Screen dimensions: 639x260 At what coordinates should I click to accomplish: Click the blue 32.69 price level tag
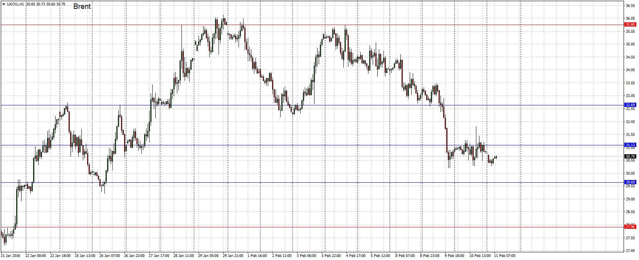pyautogui.click(x=630, y=105)
